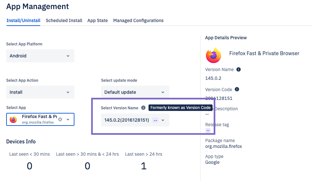This screenshot has height=181, width=312.
Task: Click release tag badge inside version dropdown
Action: (155, 120)
